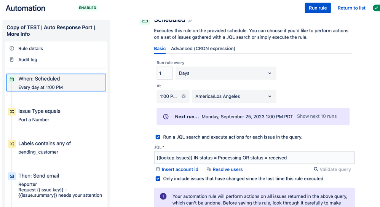Screen dimensions: 380x207
Task: Uncheck Run a JQL search checkbox
Action: pyautogui.click(x=158, y=137)
